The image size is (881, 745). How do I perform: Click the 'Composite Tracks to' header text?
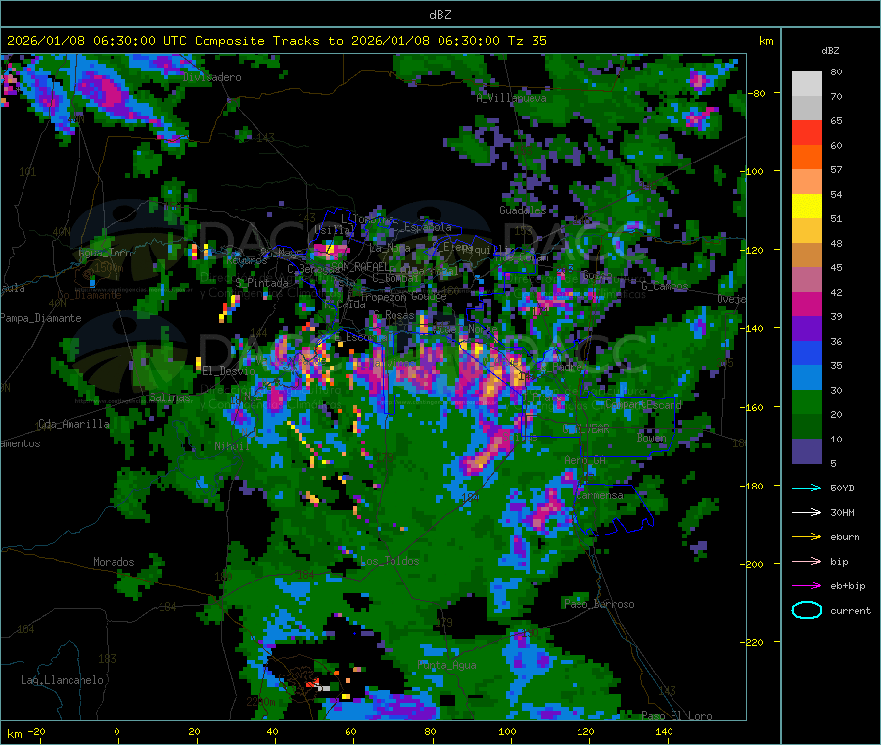tap(268, 41)
